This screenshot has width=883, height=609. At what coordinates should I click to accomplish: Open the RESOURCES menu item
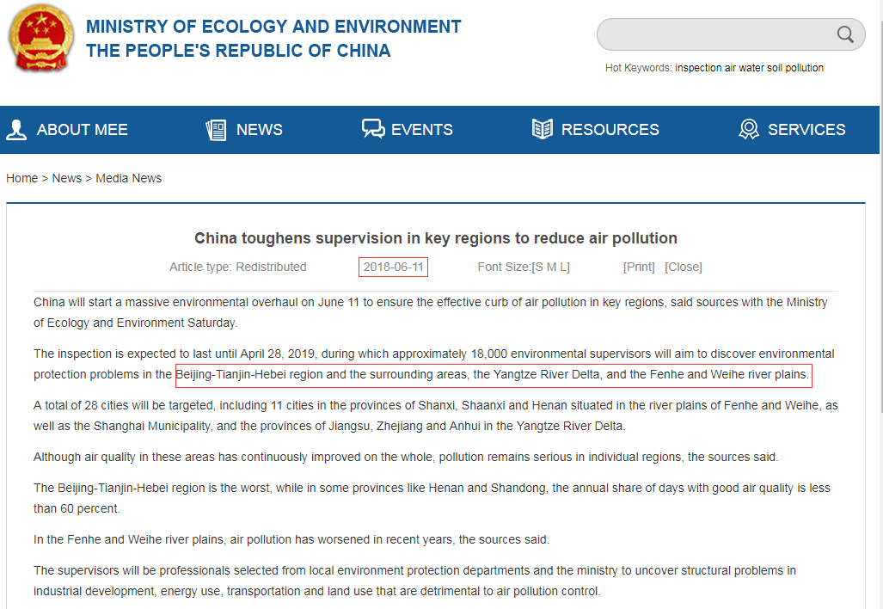coord(610,130)
